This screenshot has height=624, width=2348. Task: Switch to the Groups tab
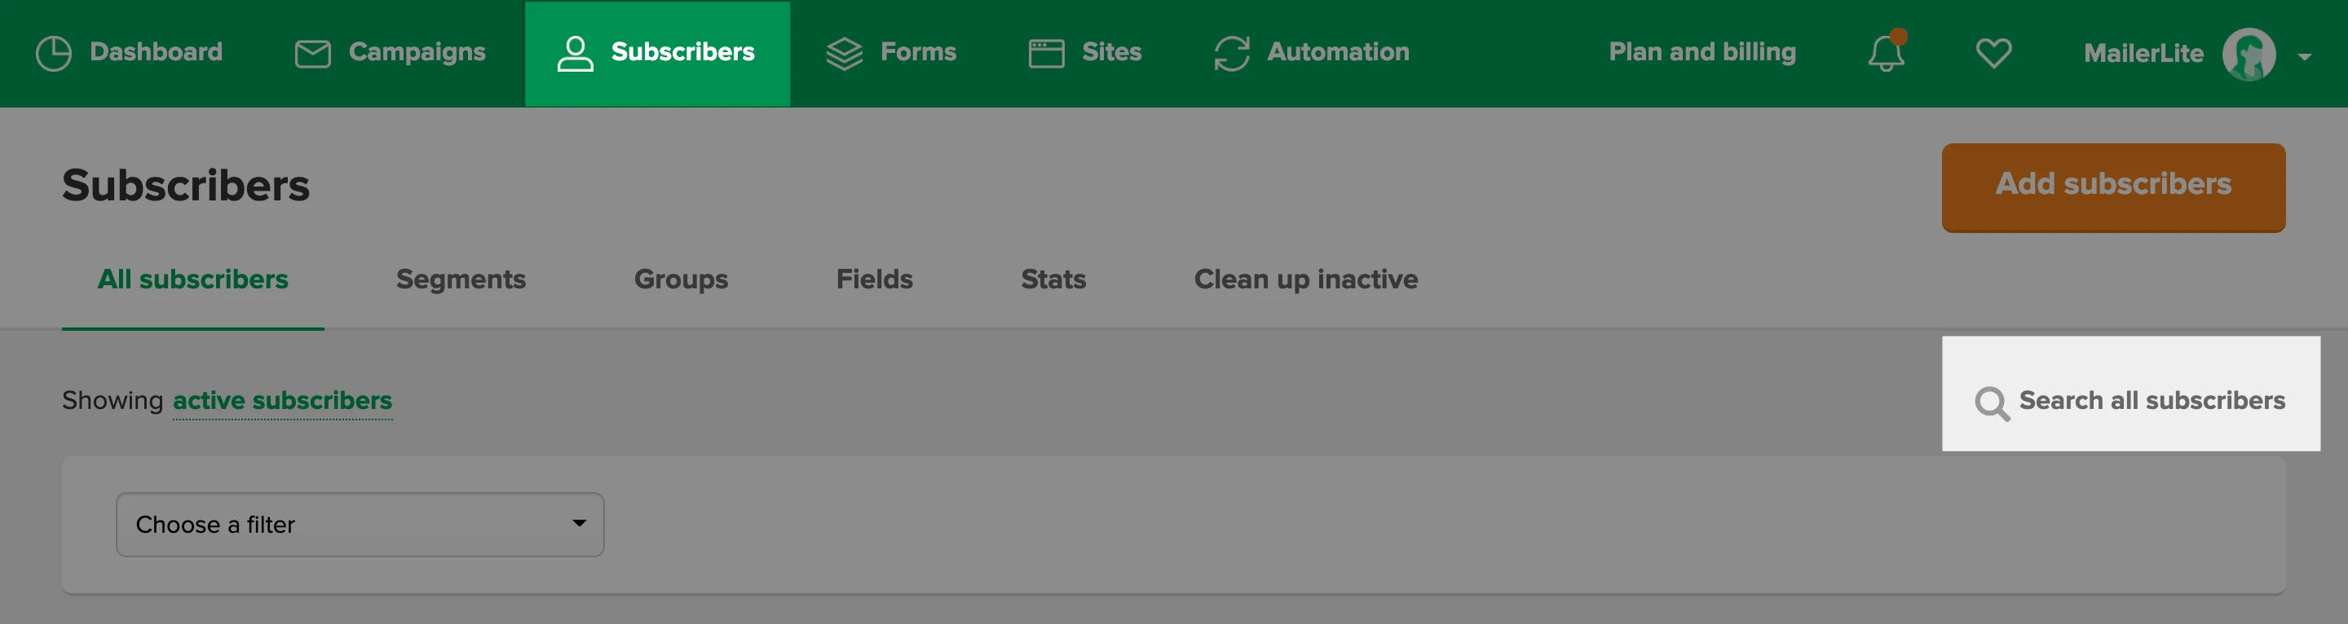pyautogui.click(x=681, y=279)
